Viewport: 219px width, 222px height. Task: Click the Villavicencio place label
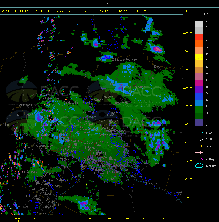click(x=53, y=98)
